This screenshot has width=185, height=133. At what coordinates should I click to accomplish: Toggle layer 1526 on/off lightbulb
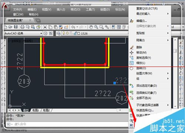[64, 33]
